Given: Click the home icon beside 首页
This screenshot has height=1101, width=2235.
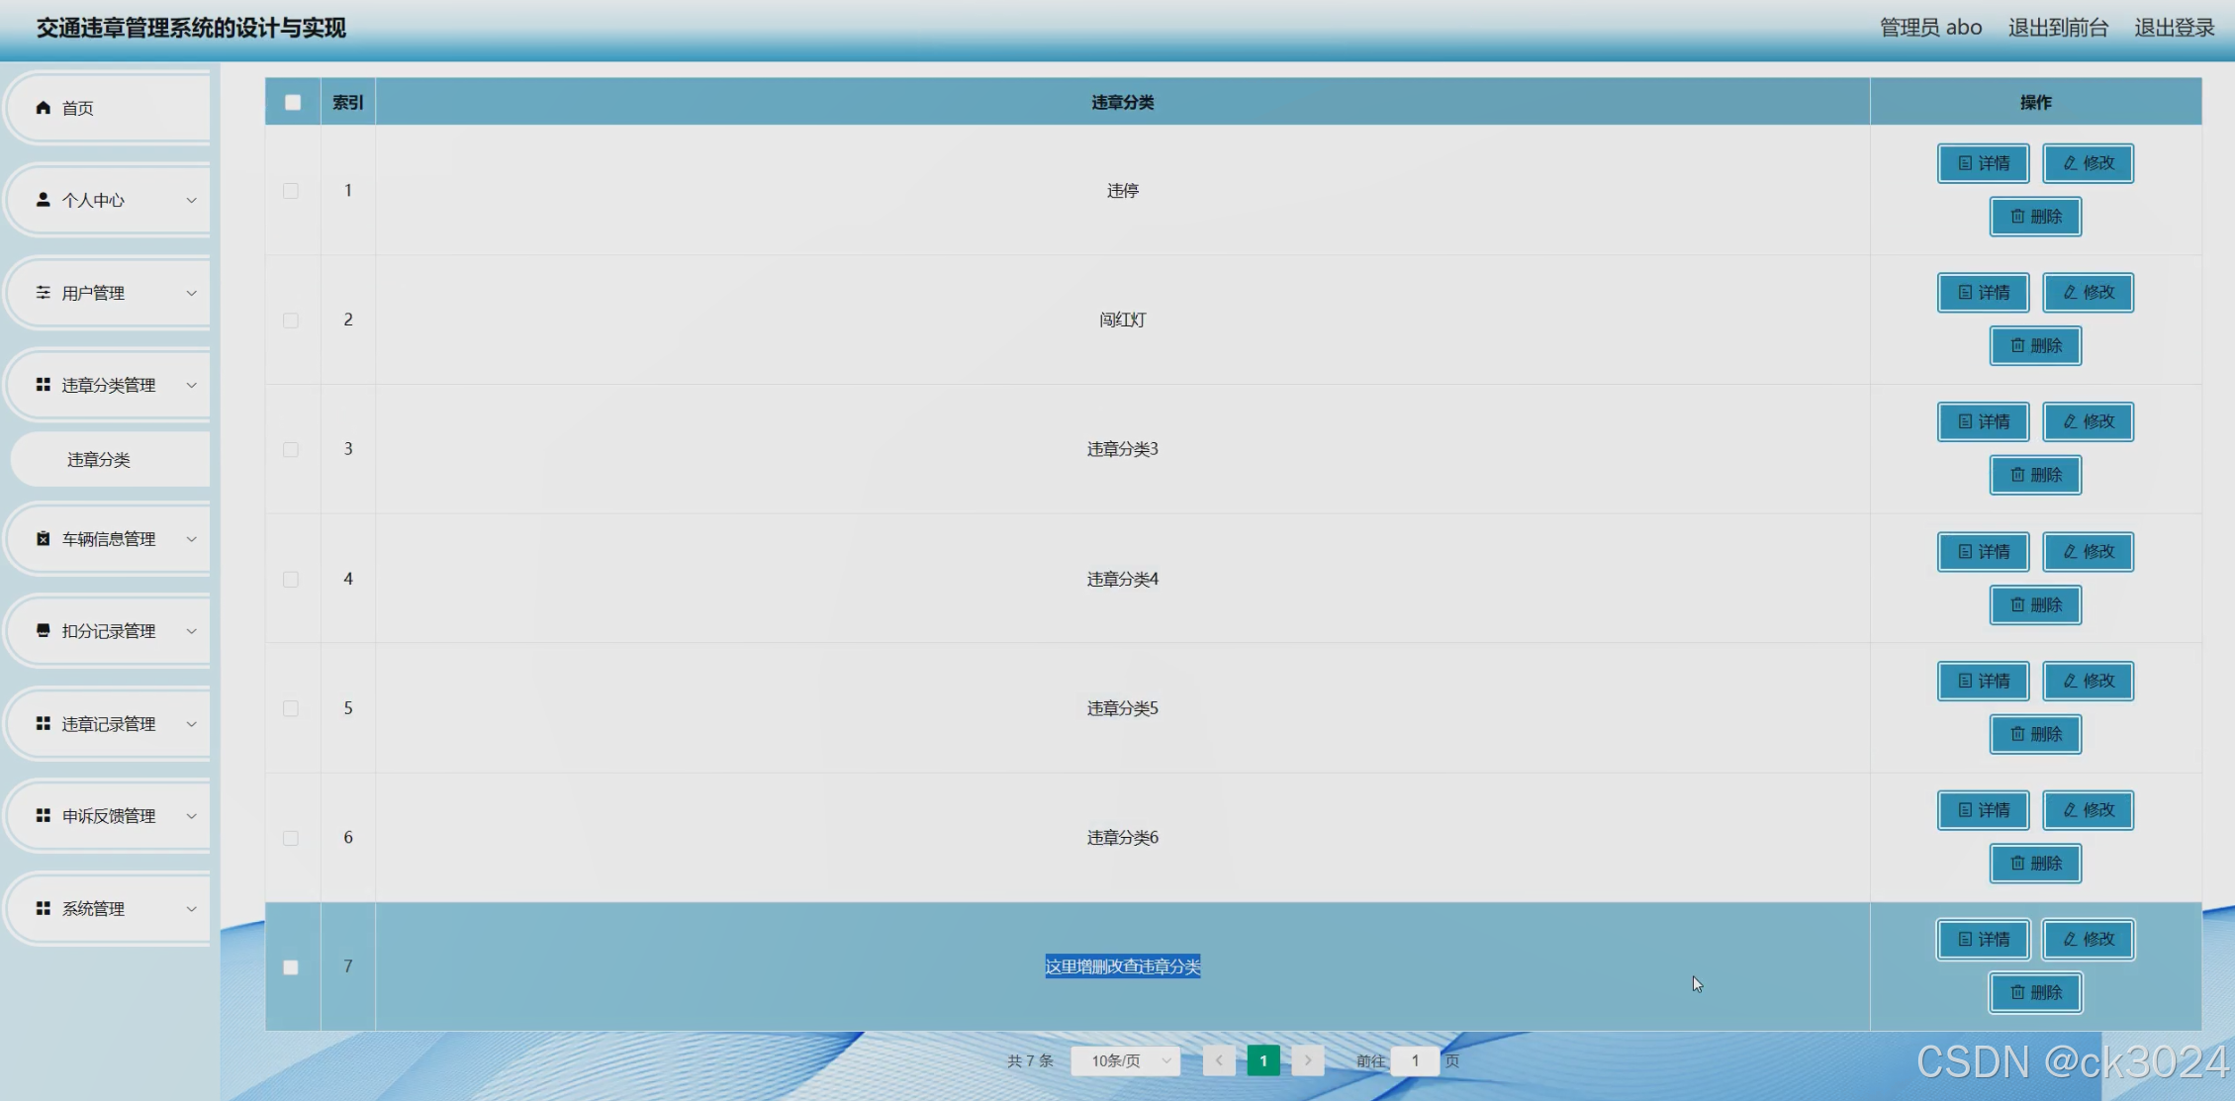Looking at the screenshot, I should [x=43, y=108].
